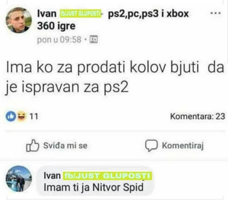This screenshot has height=207, width=228.
Task: Open the three-dot post options menu
Action: click(216, 13)
